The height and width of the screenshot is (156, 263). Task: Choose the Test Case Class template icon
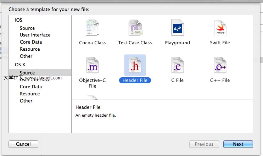coord(135,28)
